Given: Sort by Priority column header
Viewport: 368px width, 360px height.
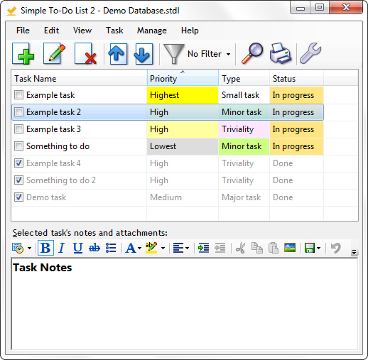Looking at the screenshot, I should pyautogui.click(x=183, y=78).
